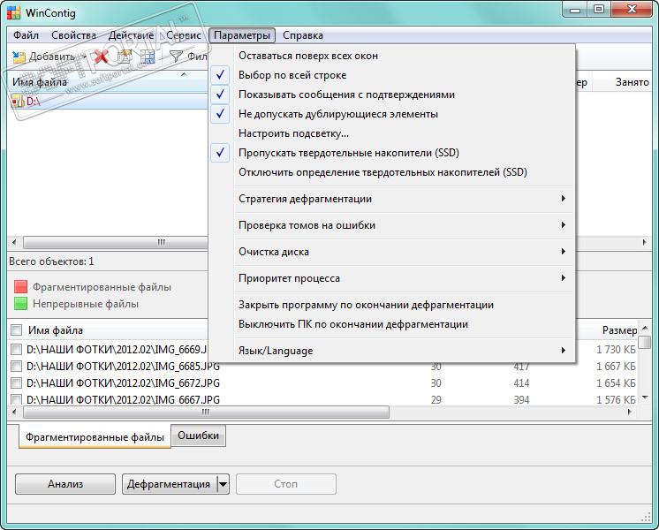Click the funnel filter icon in the toolbar
The height and width of the screenshot is (530, 659).
pyautogui.click(x=176, y=57)
